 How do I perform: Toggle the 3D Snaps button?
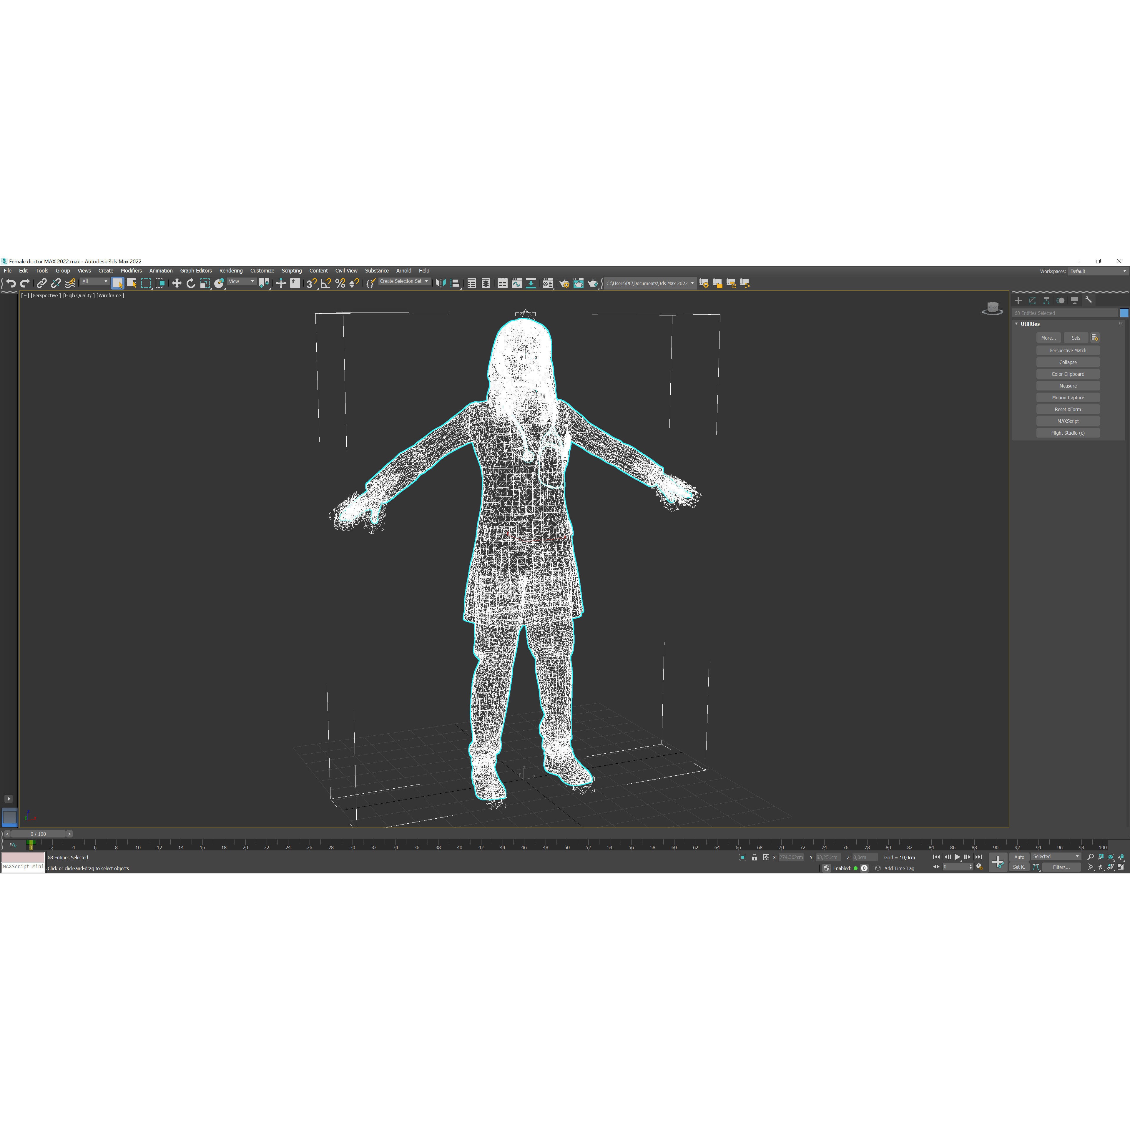point(312,283)
